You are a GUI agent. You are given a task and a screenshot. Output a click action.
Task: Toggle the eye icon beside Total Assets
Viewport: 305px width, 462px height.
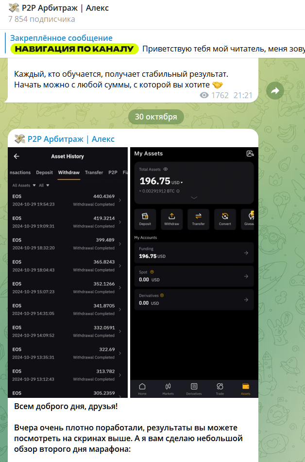(x=166, y=169)
